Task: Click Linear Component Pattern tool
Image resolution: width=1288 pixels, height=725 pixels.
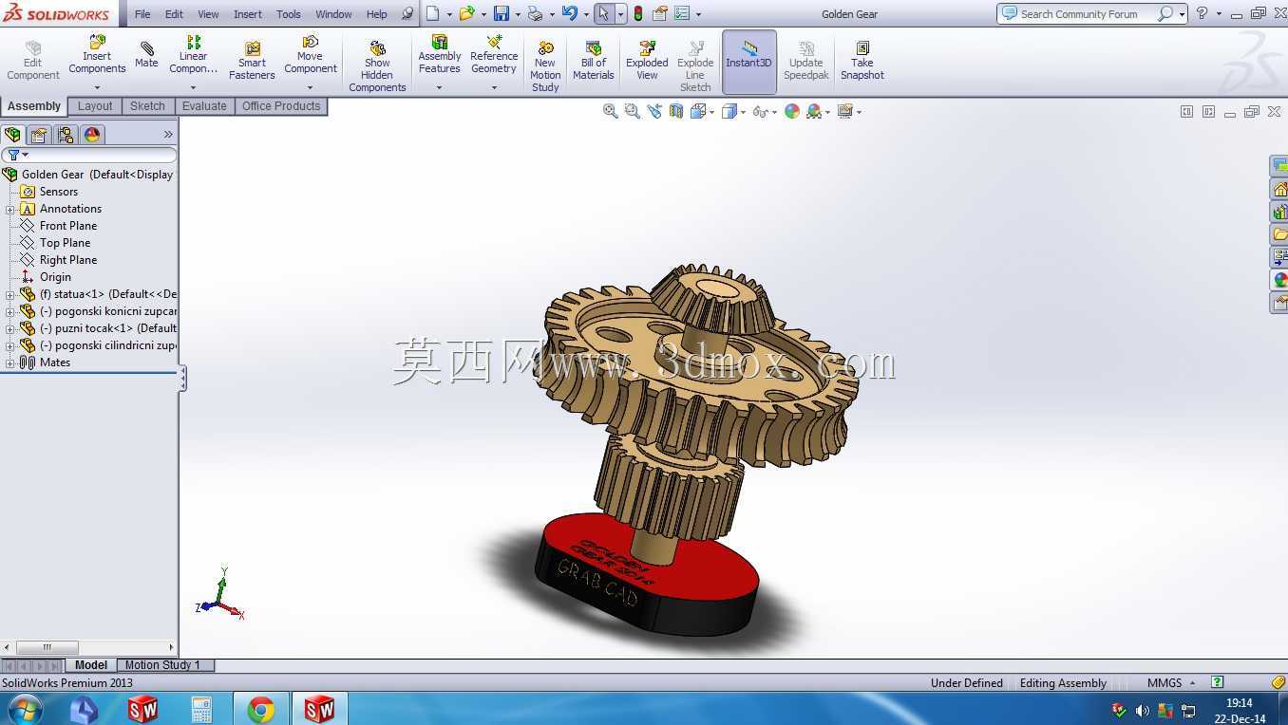Action: 194,55
